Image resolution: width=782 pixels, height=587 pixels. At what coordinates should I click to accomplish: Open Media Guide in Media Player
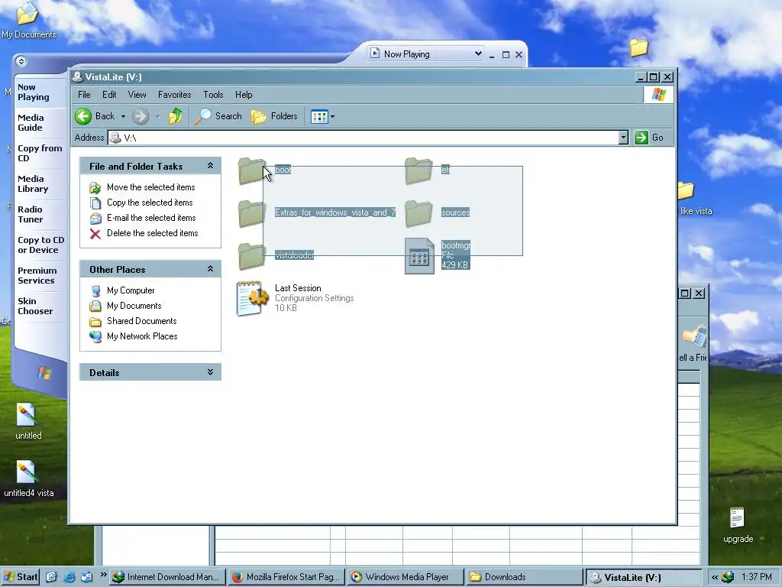(x=31, y=123)
